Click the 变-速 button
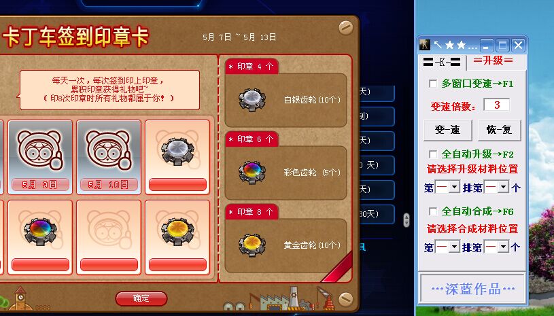This screenshot has height=316, width=554. click(x=448, y=130)
